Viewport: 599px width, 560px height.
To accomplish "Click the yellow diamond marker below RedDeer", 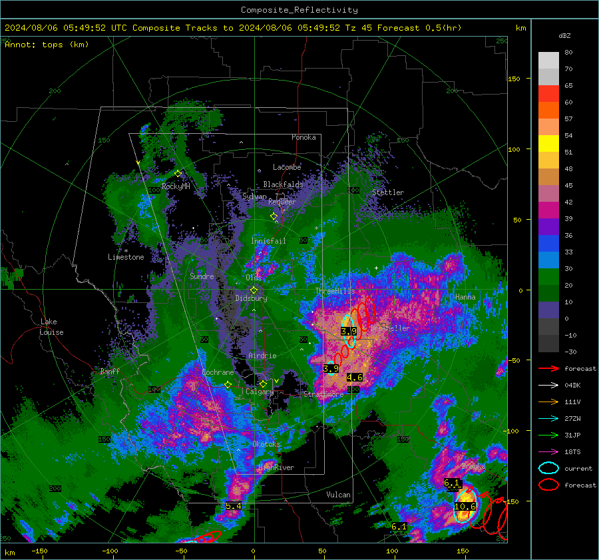I will click(274, 216).
